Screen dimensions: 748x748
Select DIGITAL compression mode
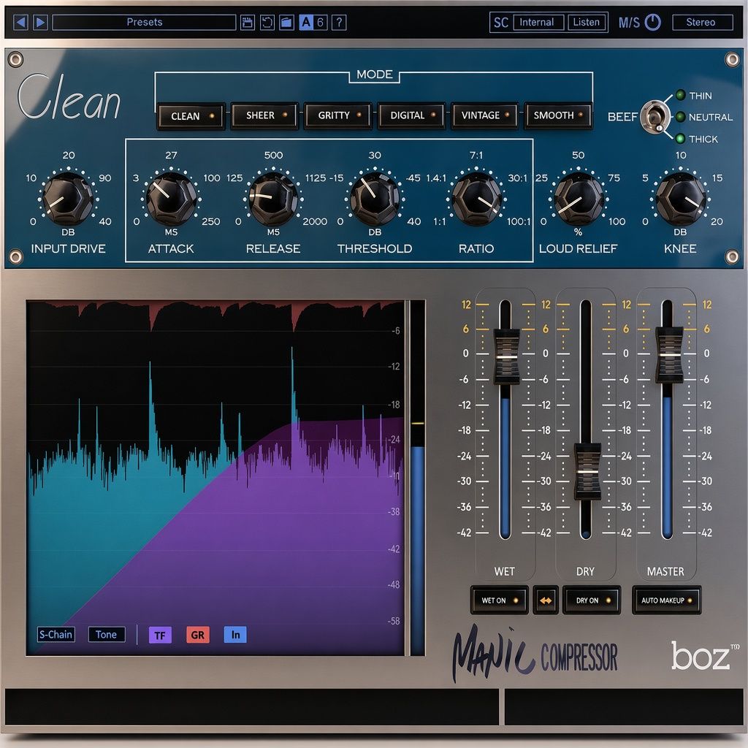click(412, 115)
